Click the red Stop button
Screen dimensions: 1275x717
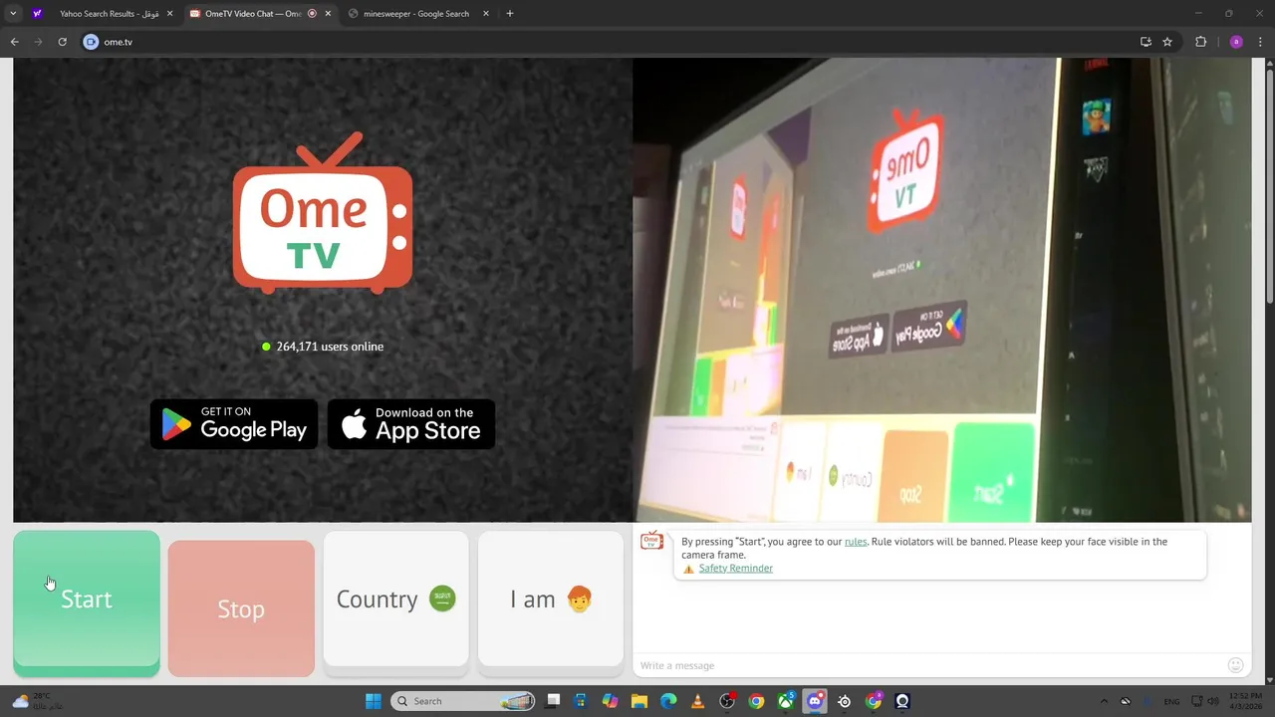(241, 608)
